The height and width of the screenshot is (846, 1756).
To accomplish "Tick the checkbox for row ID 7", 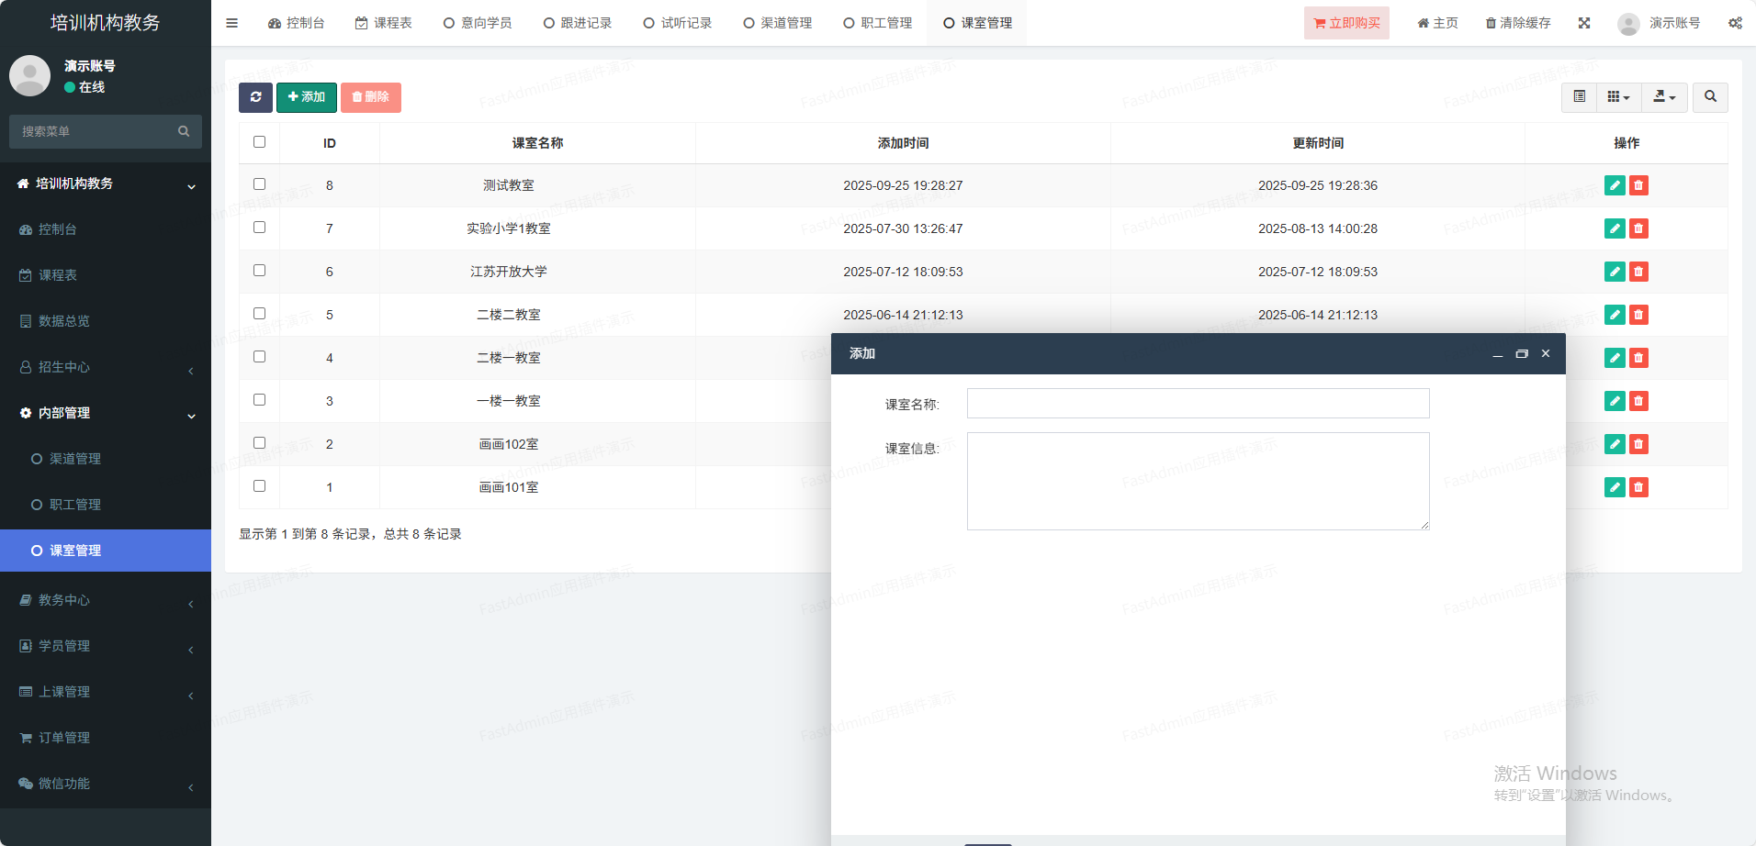I will pos(259,228).
